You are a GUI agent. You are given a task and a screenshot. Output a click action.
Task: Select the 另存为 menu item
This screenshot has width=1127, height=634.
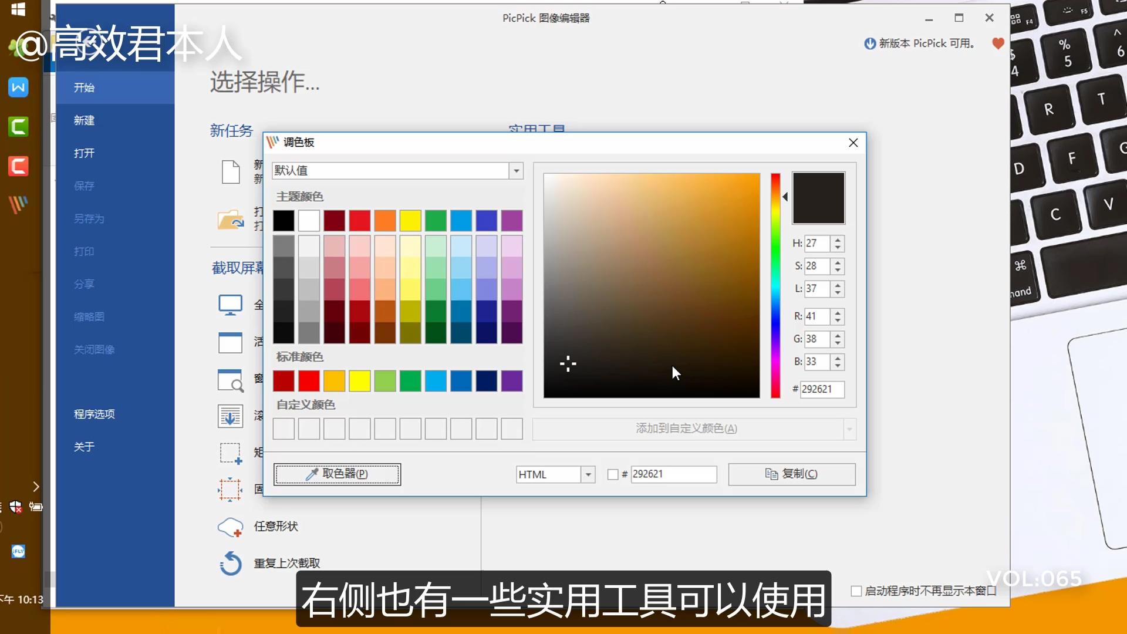point(115,219)
